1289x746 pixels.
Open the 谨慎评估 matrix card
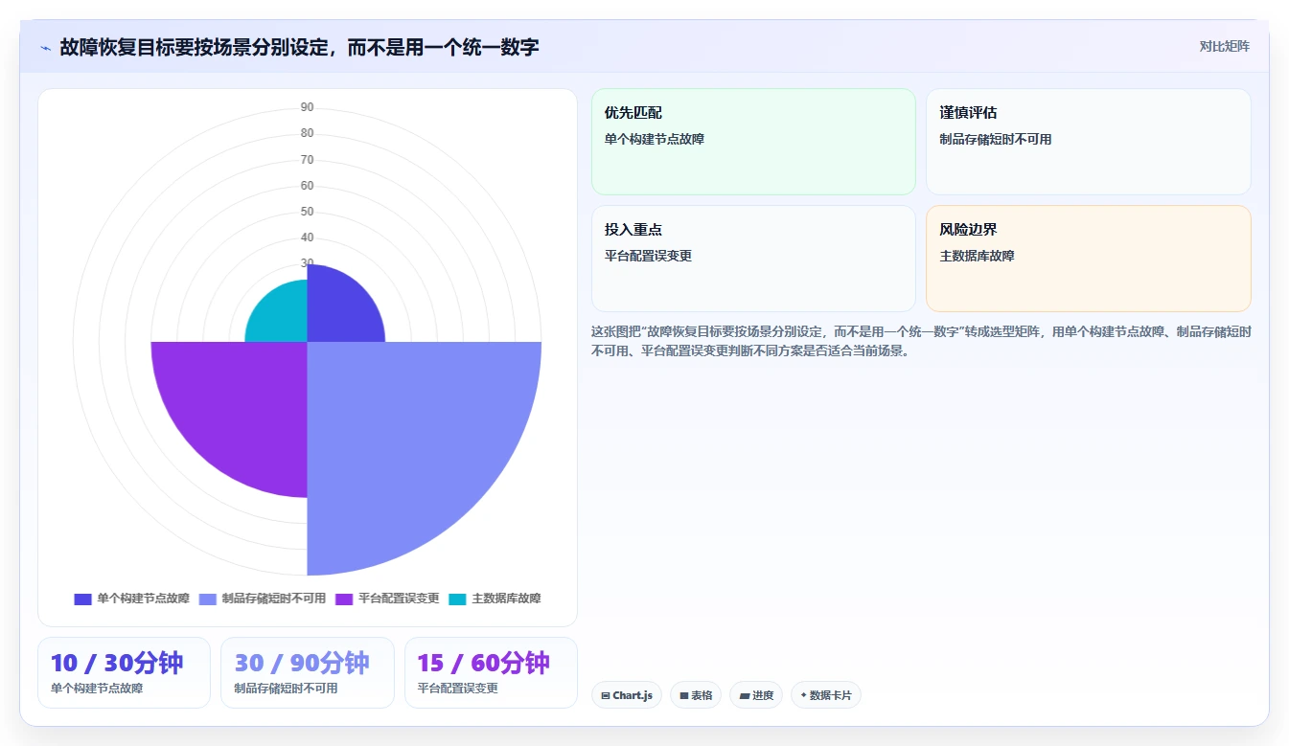point(1089,142)
